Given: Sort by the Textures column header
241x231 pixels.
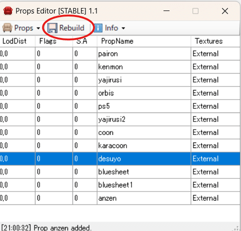Looking at the screenshot, I should pyautogui.click(x=215, y=41).
